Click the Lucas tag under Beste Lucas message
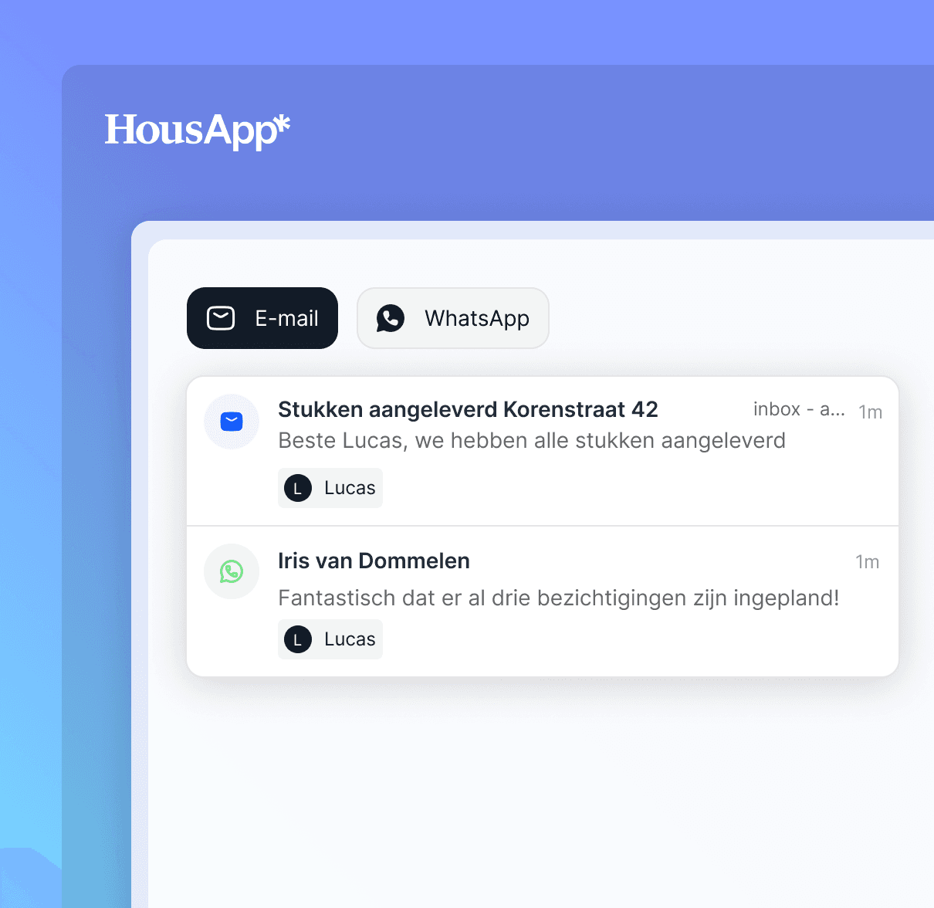Viewport: 934px width, 908px height. [330, 488]
